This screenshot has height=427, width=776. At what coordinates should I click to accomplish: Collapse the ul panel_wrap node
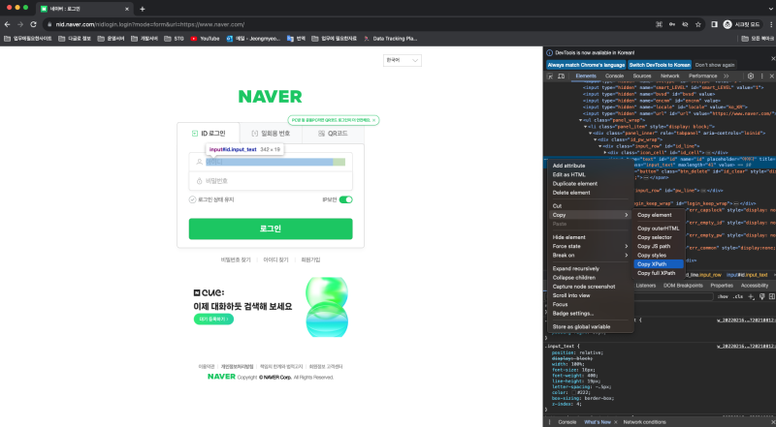click(x=580, y=120)
